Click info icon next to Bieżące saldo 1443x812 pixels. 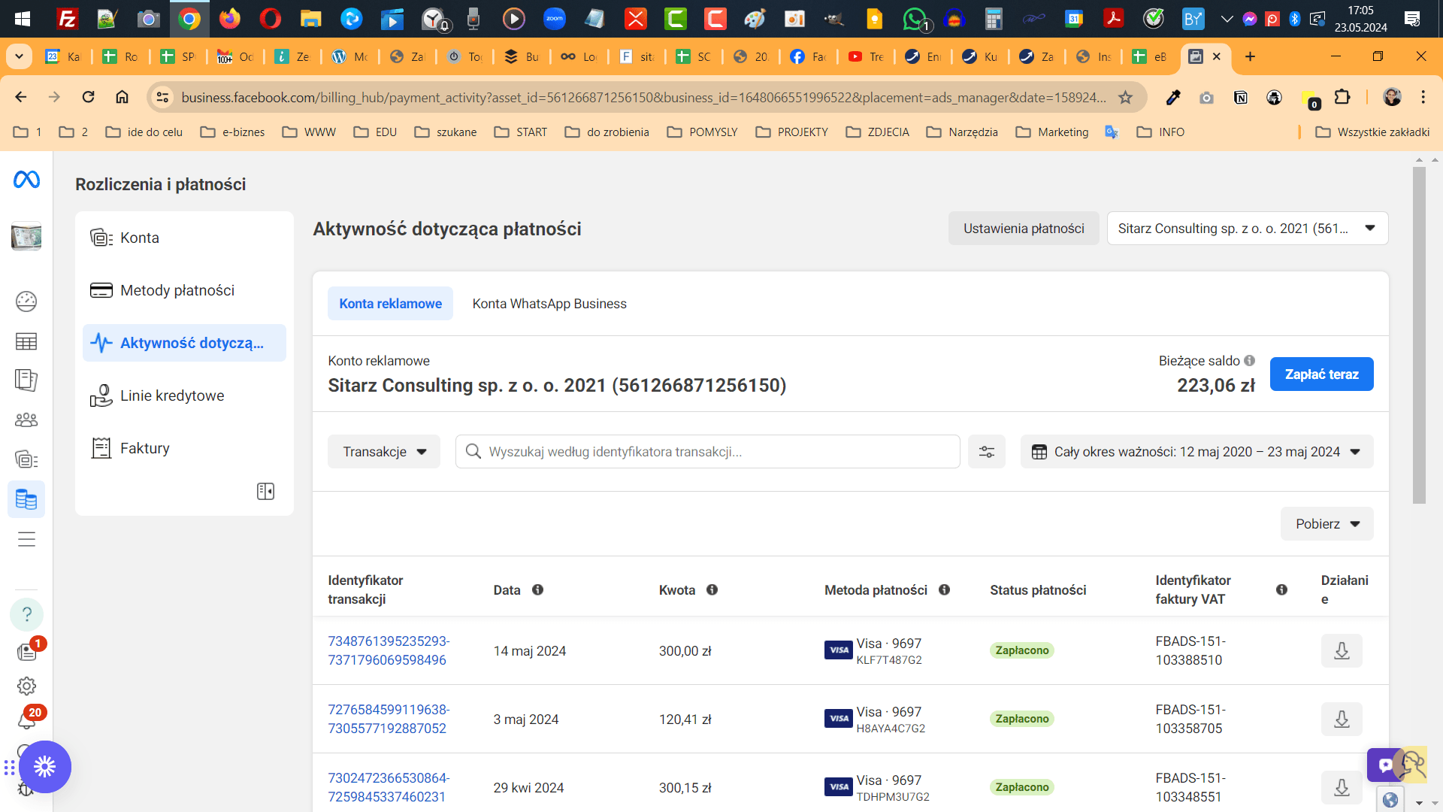tap(1249, 361)
